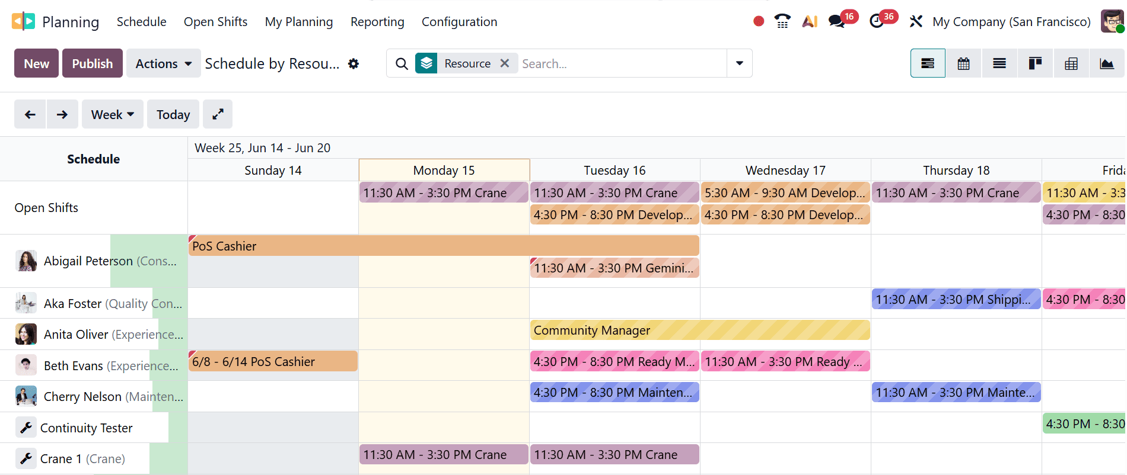This screenshot has width=1127, height=475.
Task: Open the chat messages icon with badge 16
Action: pos(837,21)
